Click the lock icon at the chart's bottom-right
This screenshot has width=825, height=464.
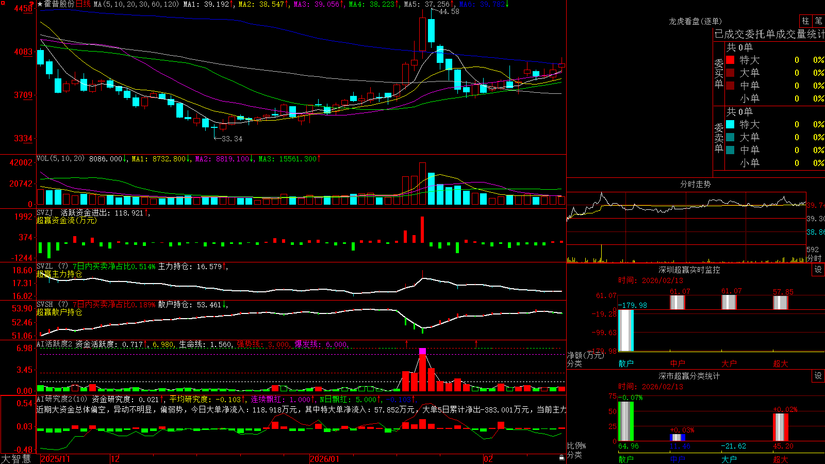click(x=562, y=457)
